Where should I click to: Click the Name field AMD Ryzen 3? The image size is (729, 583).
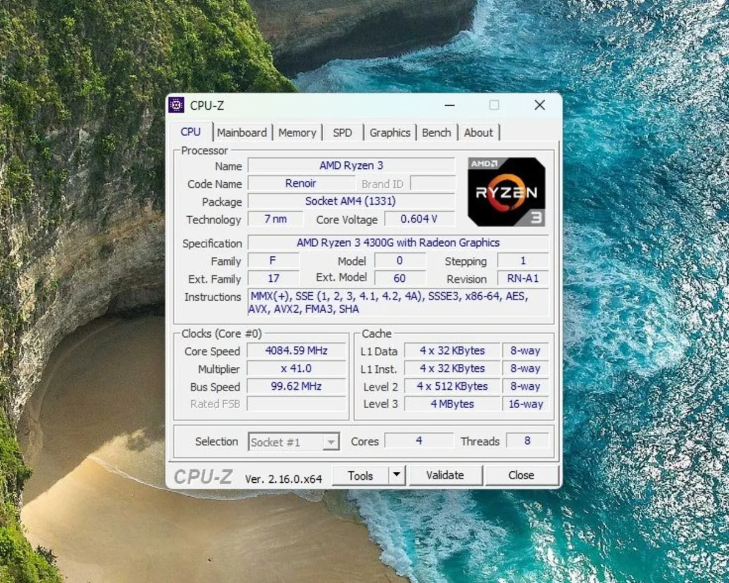(351, 165)
